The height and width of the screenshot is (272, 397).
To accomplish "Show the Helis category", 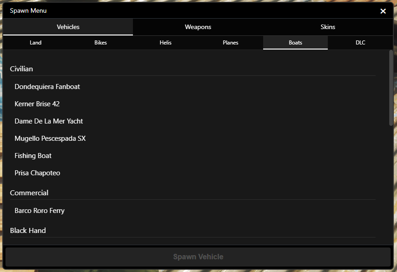I will click(x=165, y=43).
